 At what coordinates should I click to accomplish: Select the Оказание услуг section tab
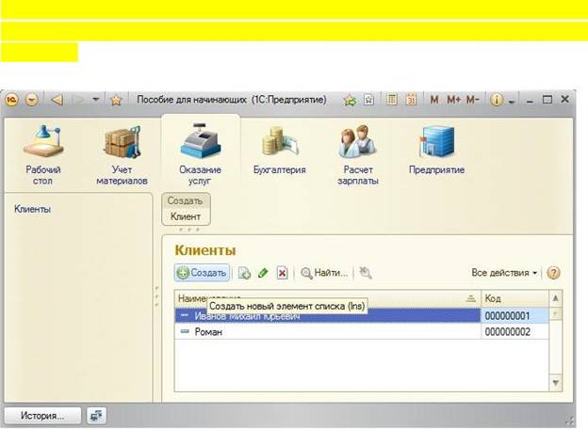(x=199, y=151)
